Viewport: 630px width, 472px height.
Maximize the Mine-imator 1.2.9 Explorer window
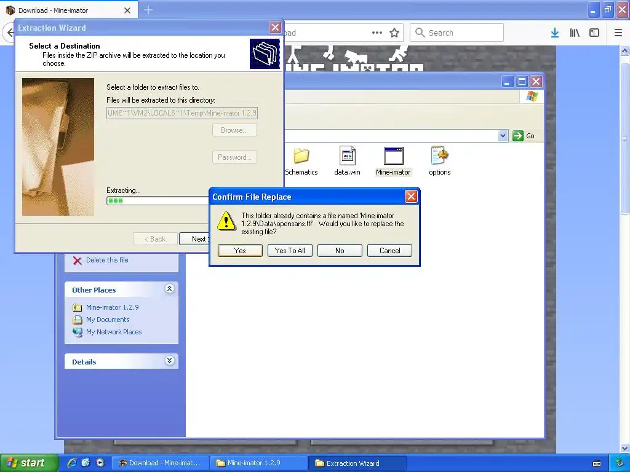click(522, 82)
